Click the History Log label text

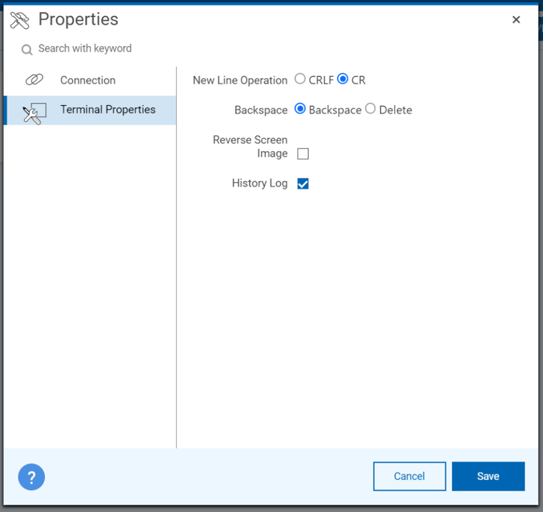click(x=260, y=183)
